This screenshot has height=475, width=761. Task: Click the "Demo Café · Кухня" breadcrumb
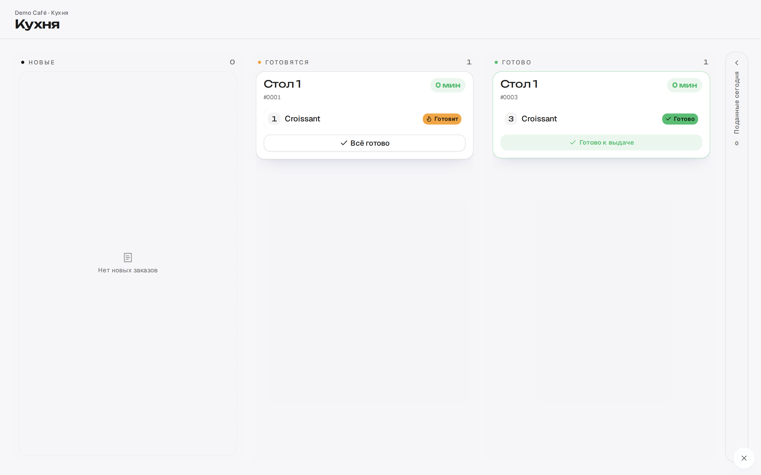(41, 13)
